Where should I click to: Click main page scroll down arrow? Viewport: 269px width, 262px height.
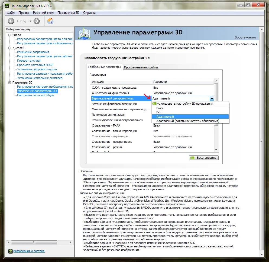coord(262,254)
